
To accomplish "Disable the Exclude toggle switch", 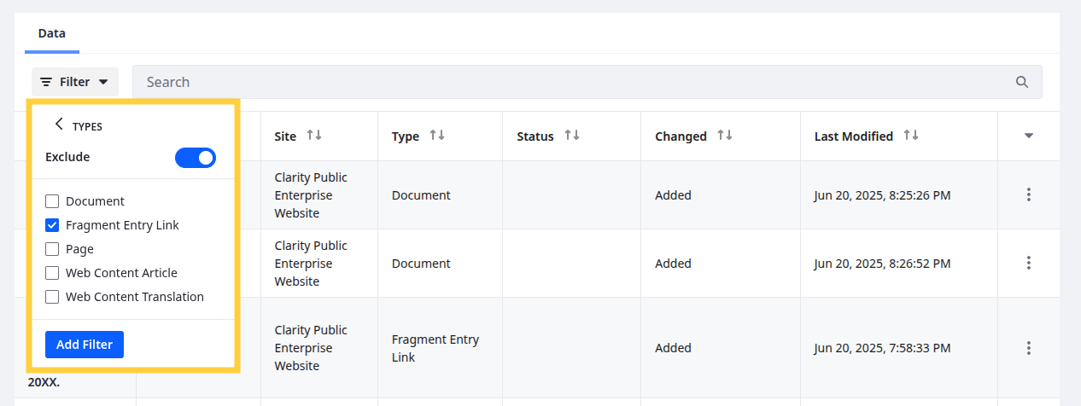I will 196,158.
